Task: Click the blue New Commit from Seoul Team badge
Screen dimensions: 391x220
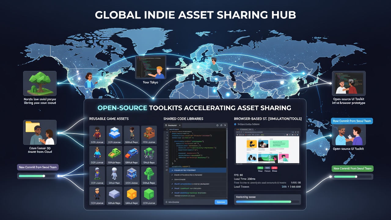Action: coord(352,121)
